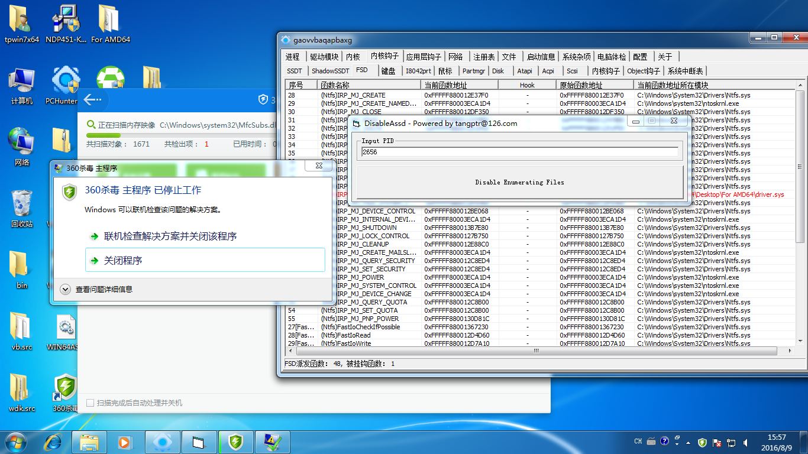This screenshot has width=808, height=454.
Task: Switch to 启动信息 tab
Action: coord(541,57)
